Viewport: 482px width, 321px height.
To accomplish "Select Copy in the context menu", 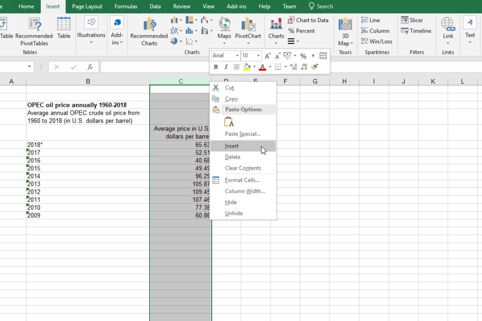I will tap(243, 99).
